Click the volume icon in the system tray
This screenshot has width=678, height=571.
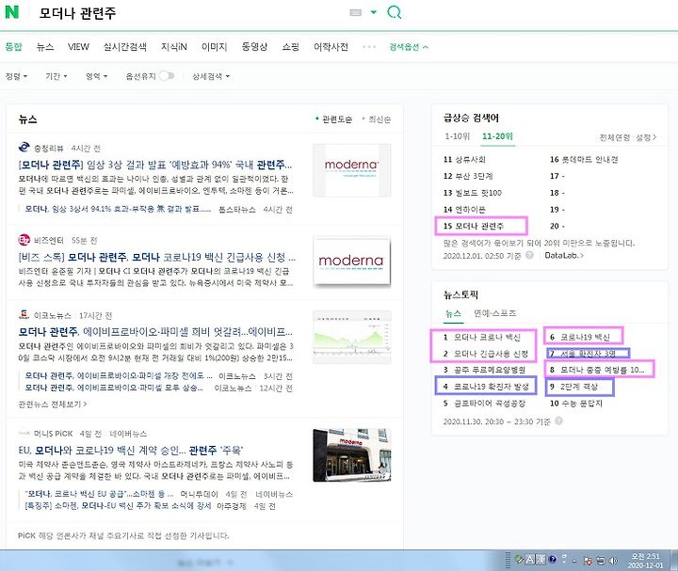(x=613, y=561)
